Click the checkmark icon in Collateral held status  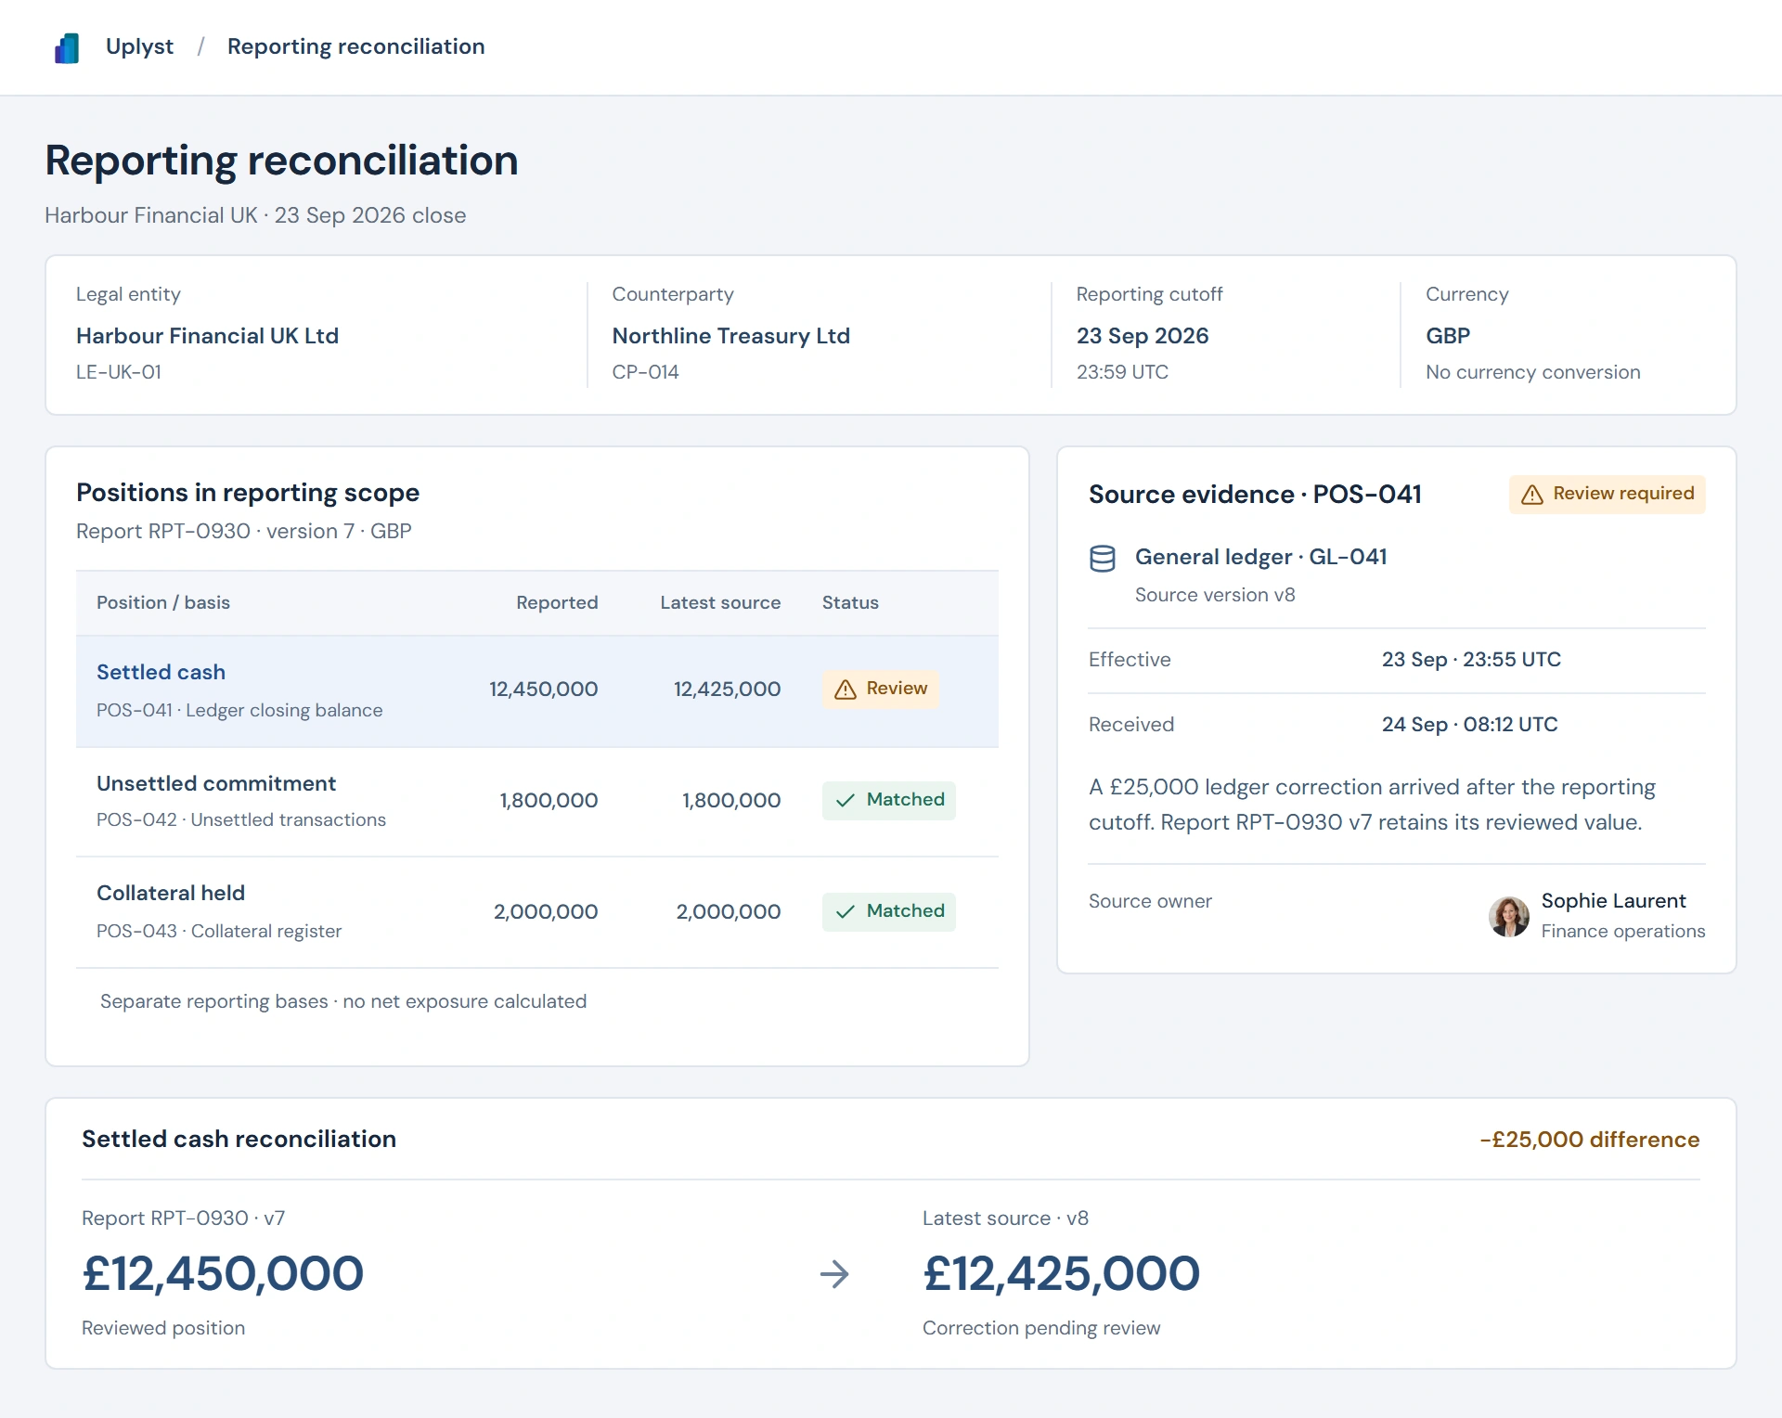846,912
